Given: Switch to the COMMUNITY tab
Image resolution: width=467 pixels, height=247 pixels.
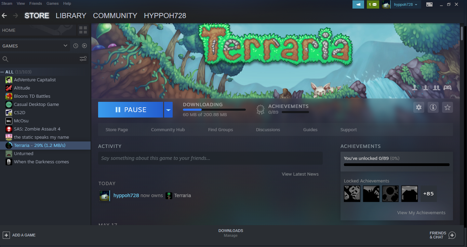Looking at the screenshot, I should [x=115, y=16].
